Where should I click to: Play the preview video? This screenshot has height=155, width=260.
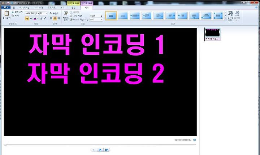[100, 150]
